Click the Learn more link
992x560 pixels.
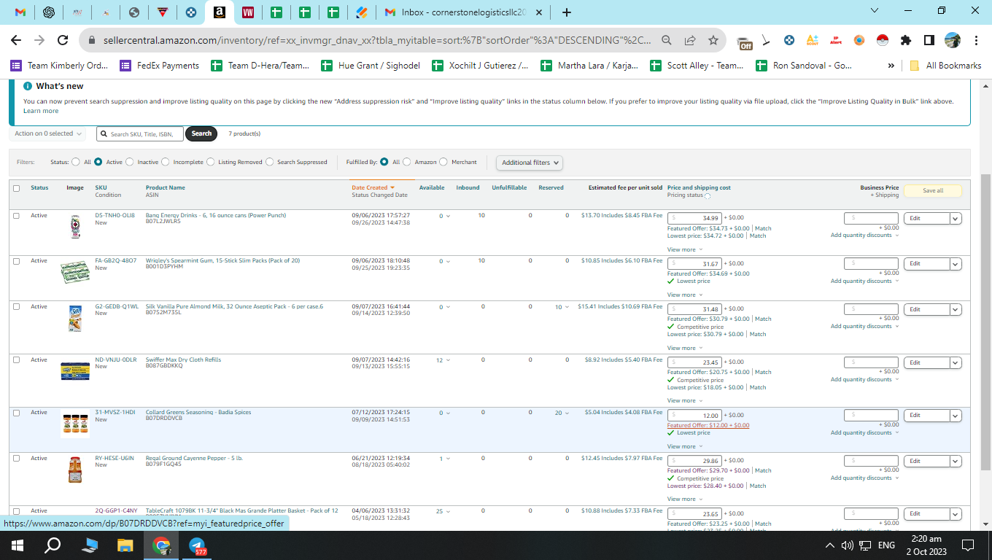coord(41,111)
